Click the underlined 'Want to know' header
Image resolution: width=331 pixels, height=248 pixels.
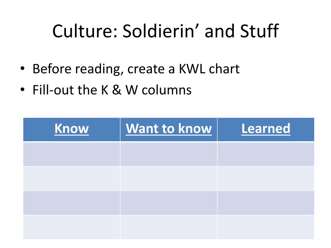(169, 129)
